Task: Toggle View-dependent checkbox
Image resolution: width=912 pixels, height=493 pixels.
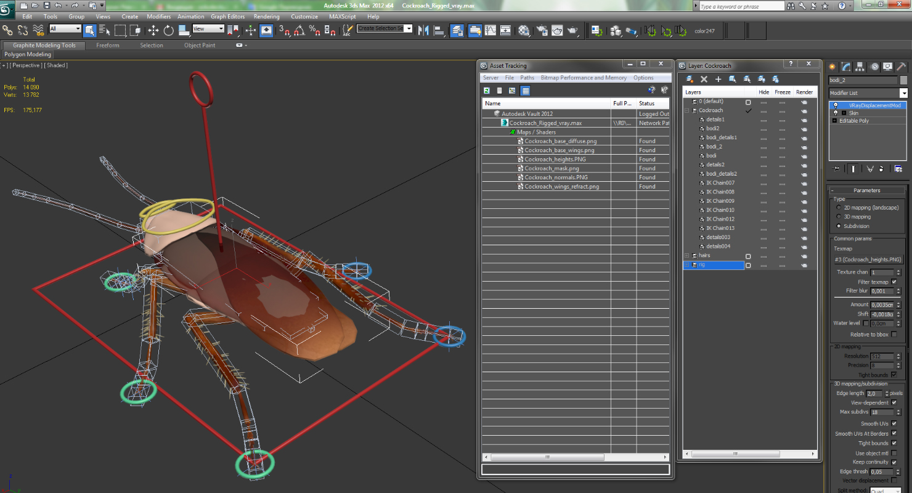Action: 894,402
